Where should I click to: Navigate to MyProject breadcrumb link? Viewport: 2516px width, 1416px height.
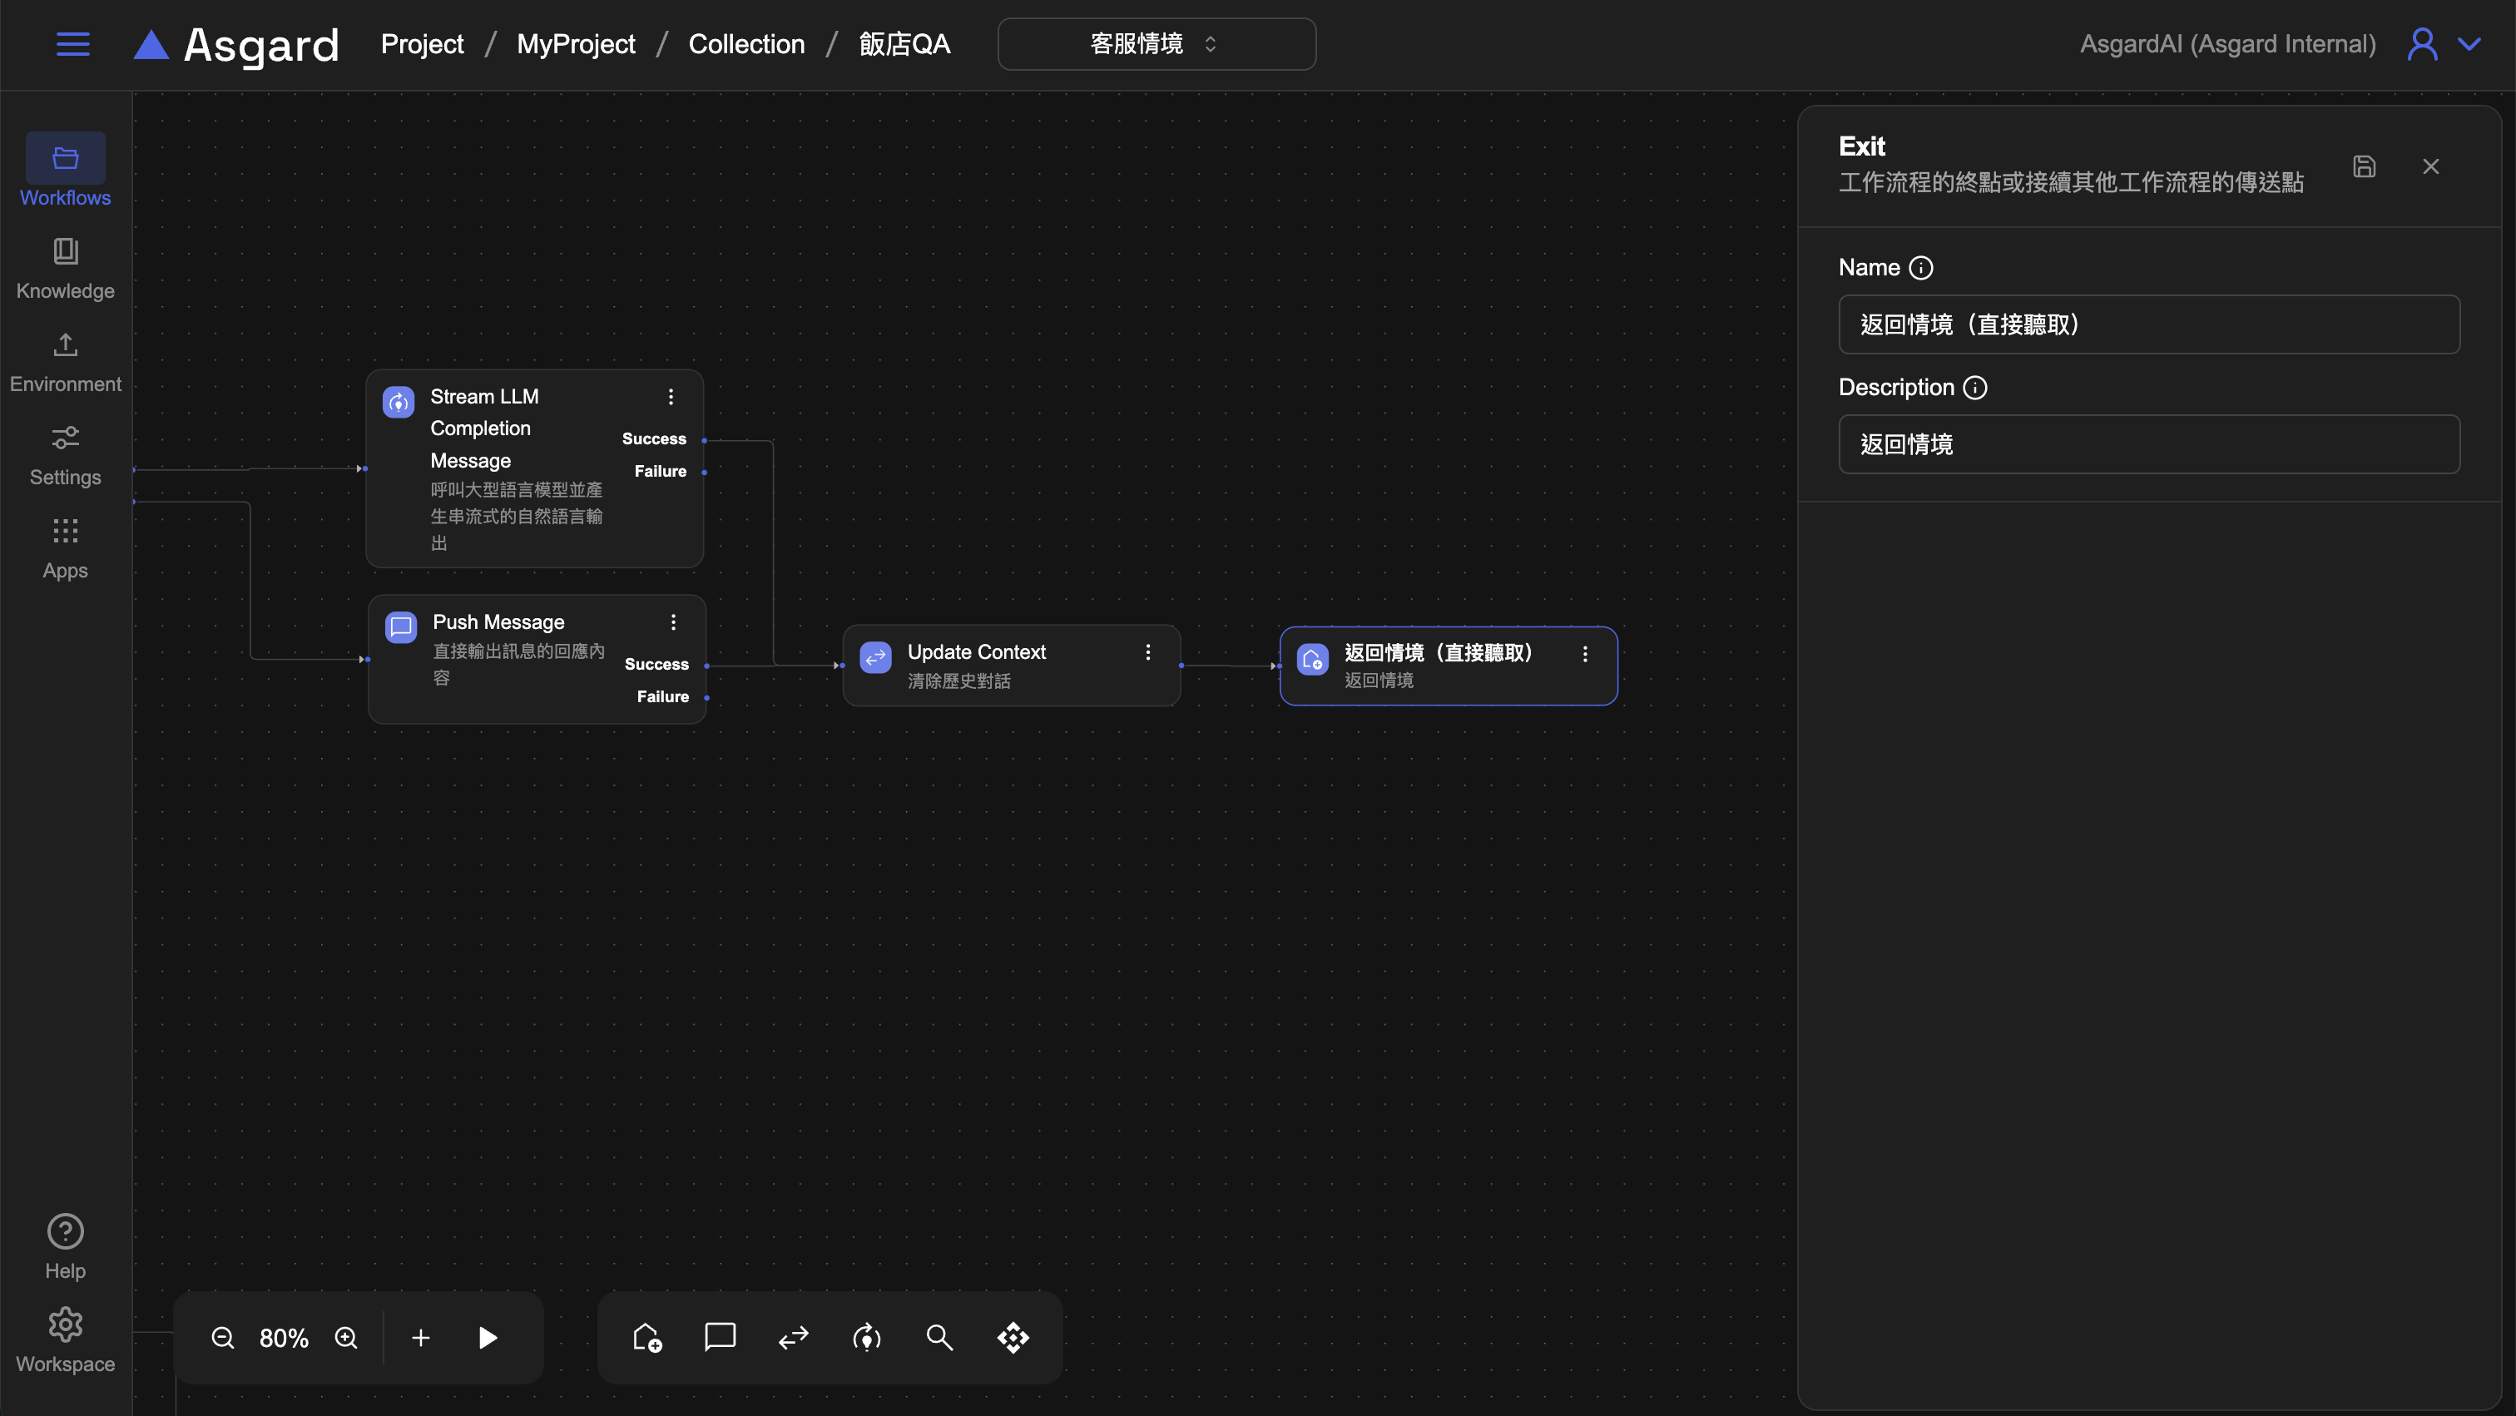pos(575,44)
